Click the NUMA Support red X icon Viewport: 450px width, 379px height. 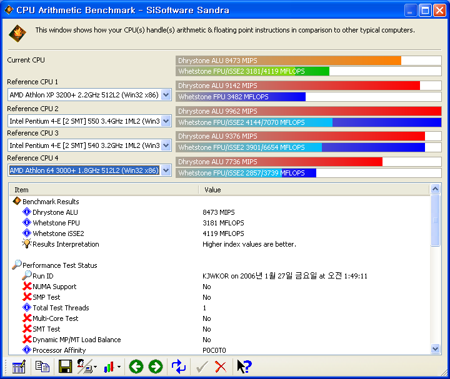(x=27, y=286)
